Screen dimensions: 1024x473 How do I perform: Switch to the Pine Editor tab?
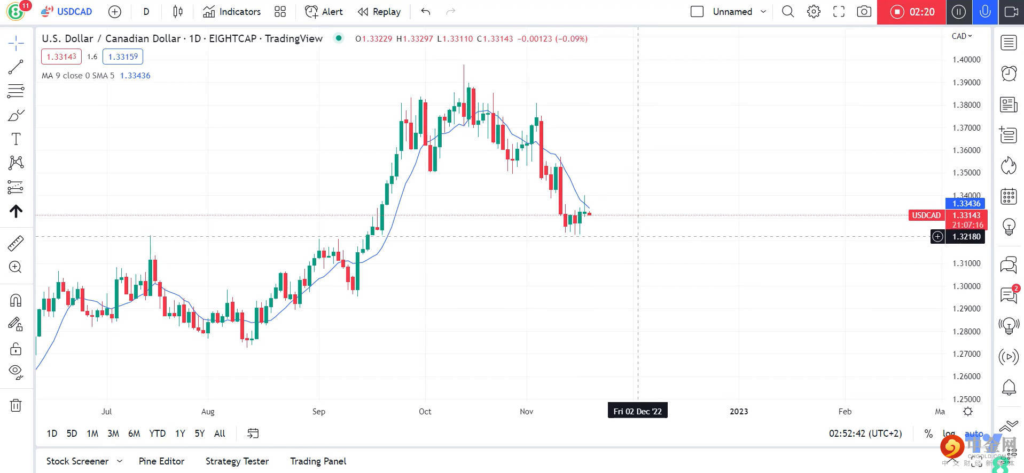(x=161, y=461)
